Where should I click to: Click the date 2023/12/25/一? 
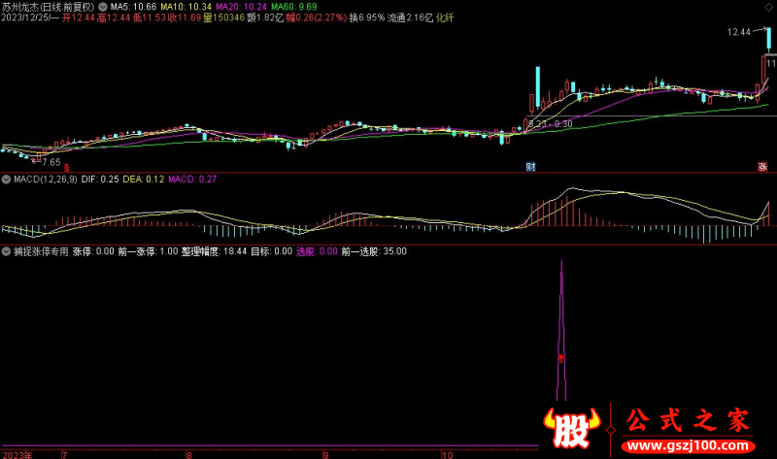click(x=30, y=17)
